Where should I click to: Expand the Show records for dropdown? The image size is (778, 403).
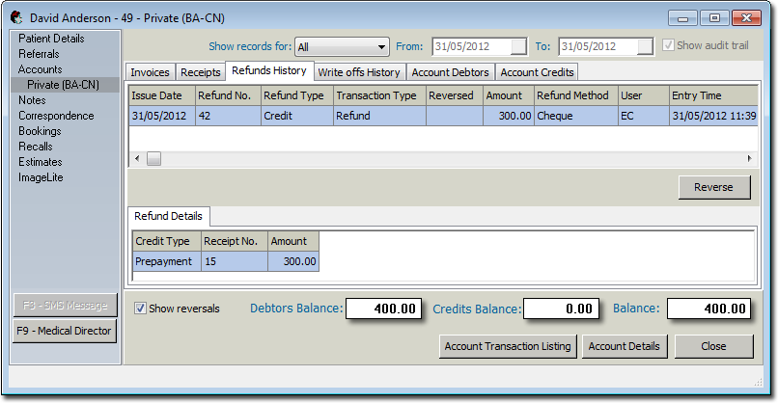click(x=382, y=46)
